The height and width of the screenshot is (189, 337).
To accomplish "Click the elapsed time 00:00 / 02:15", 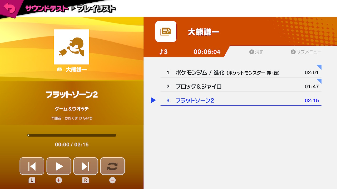I will 72,145.
